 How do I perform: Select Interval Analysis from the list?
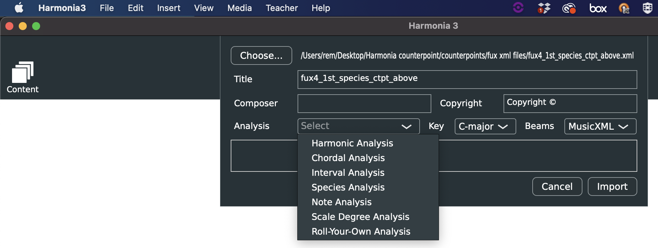(x=348, y=172)
